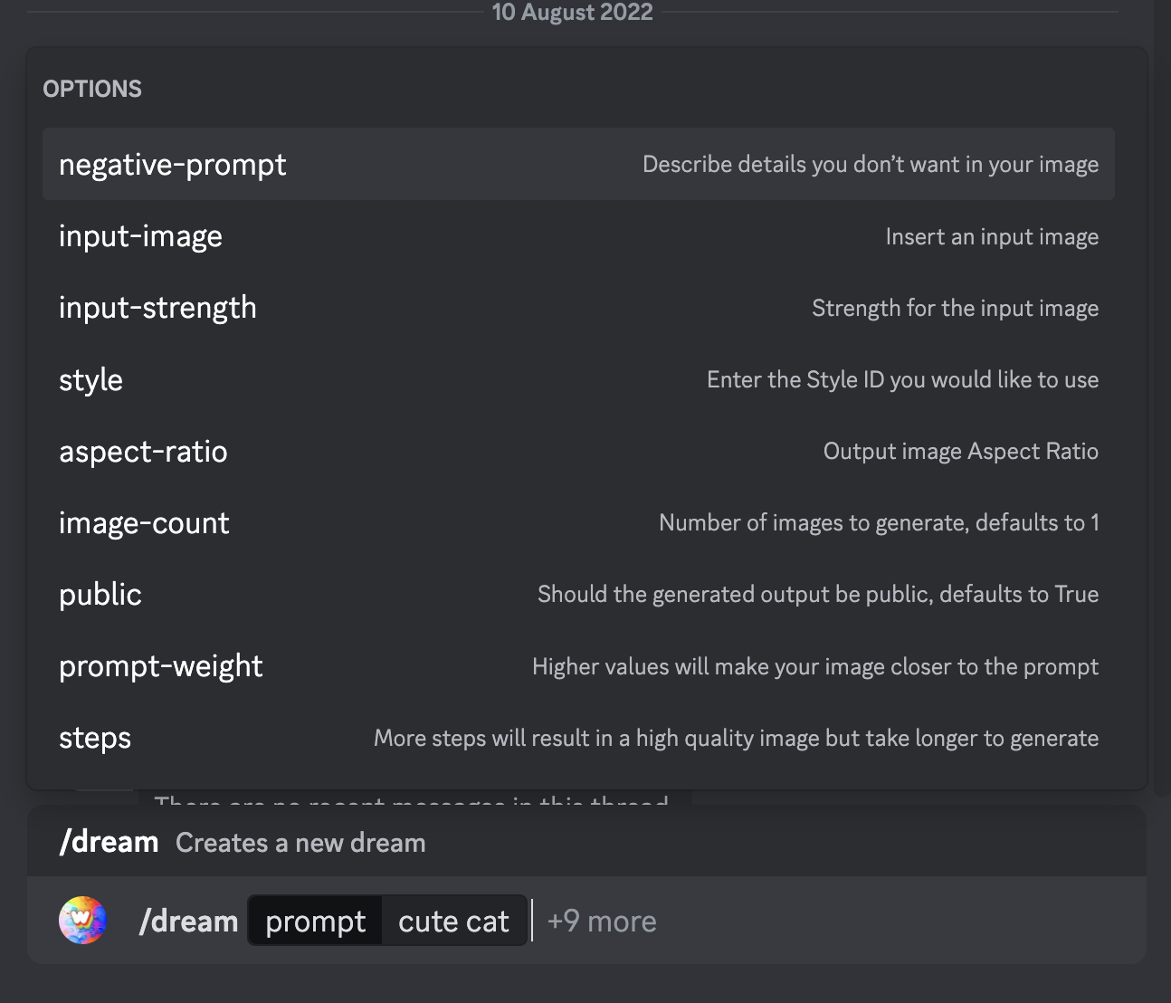Click the 'cute cat' prompt value
This screenshot has width=1171, height=1003.
click(x=452, y=920)
